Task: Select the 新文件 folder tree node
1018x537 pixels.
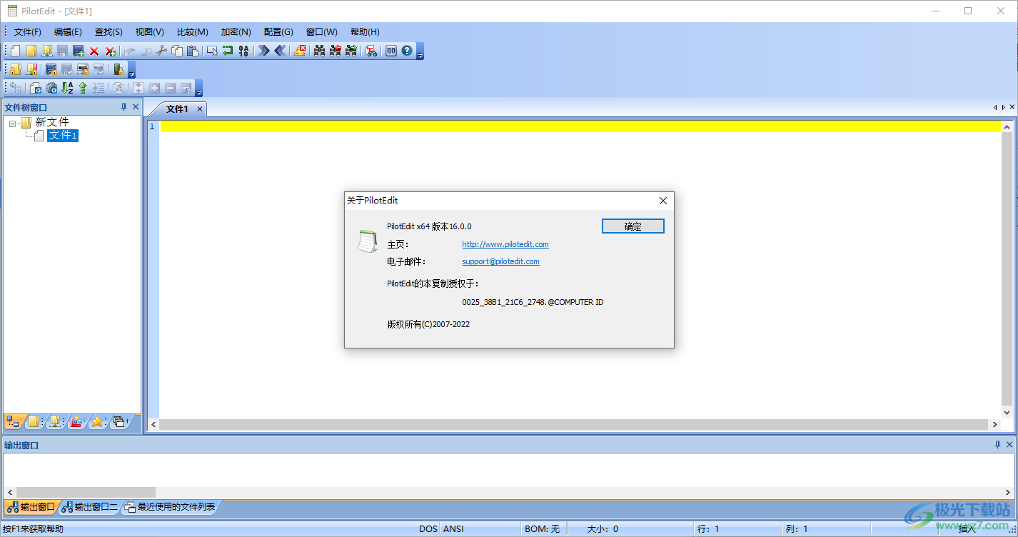Action: click(51, 122)
